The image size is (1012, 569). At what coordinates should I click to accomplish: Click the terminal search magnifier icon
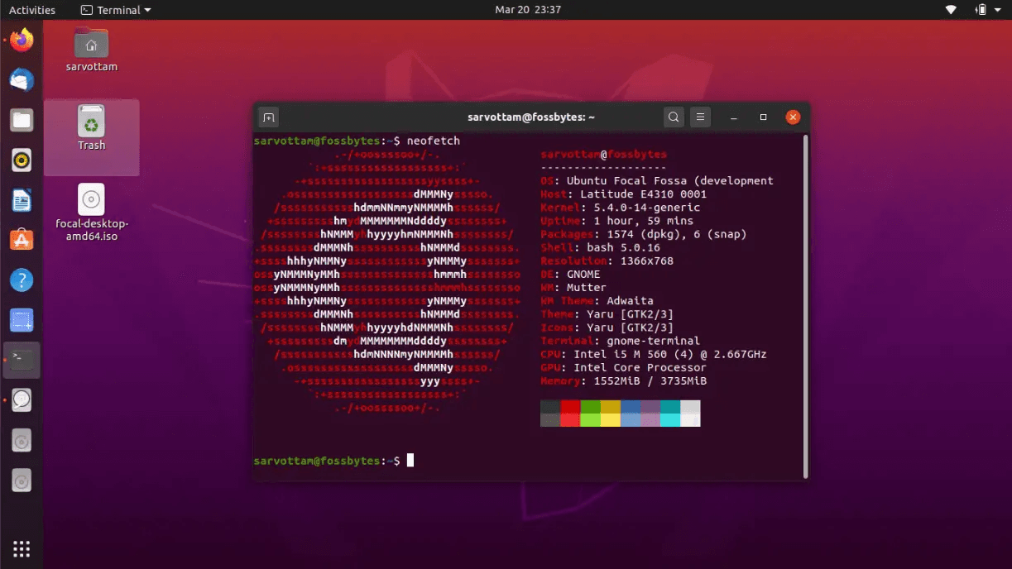coord(674,117)
